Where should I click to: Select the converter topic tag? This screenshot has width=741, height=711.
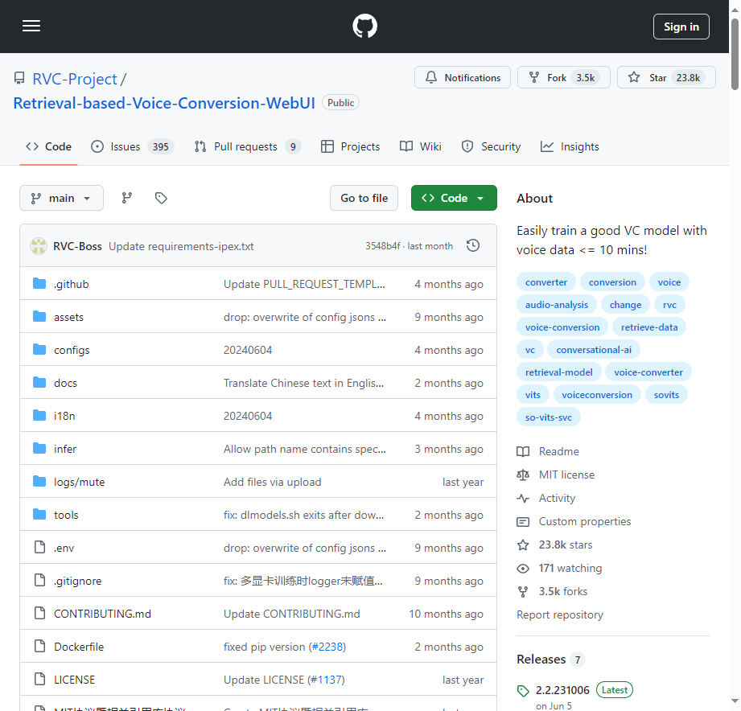click(x=545, y=282)
